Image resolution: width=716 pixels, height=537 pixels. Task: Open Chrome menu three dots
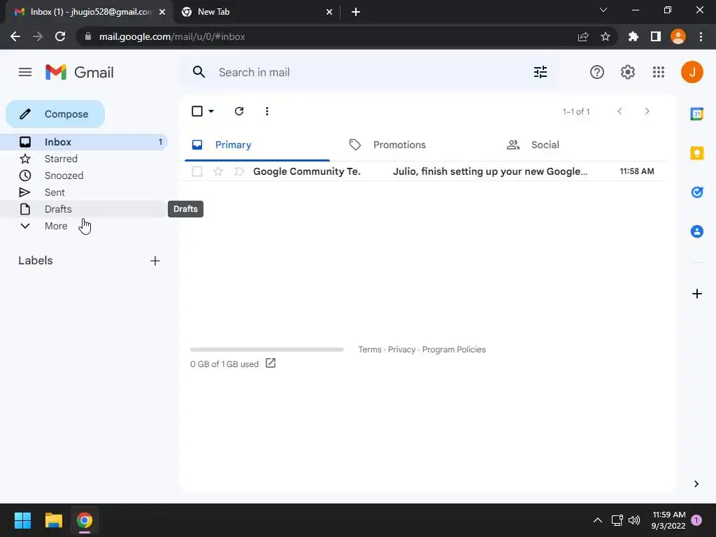pos(701,36)
